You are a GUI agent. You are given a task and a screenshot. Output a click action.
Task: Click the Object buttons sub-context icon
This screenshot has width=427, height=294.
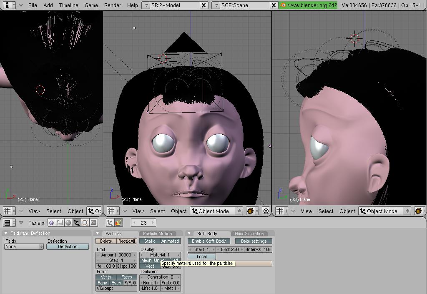tap(110, 223)
